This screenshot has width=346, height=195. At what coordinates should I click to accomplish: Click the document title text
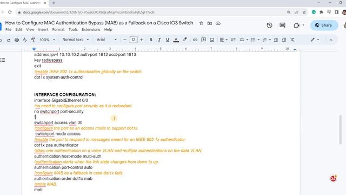pos(99,23)
